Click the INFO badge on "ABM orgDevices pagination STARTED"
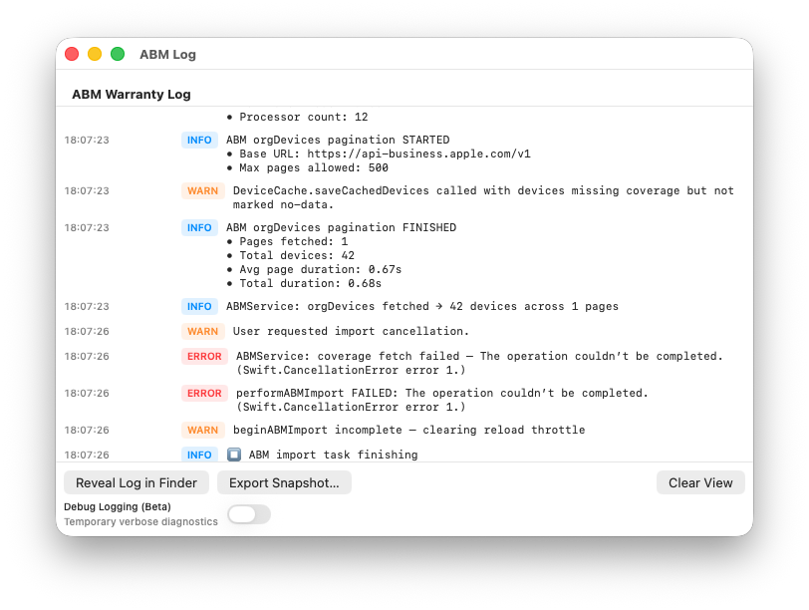The height and width of the screenshot is (610, 809). click(199, 140)
